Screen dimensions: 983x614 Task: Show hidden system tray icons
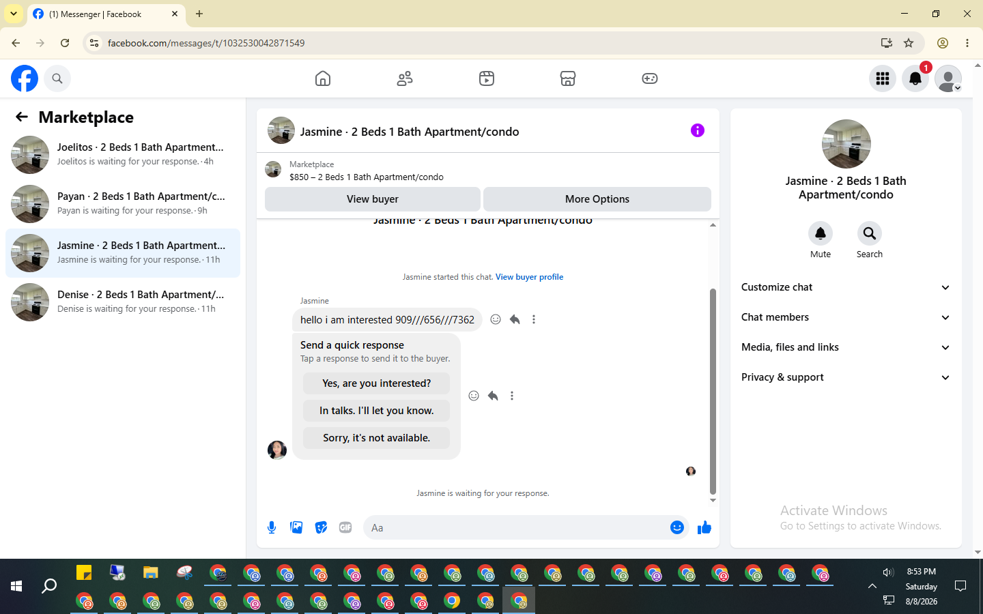coord(872,586)
